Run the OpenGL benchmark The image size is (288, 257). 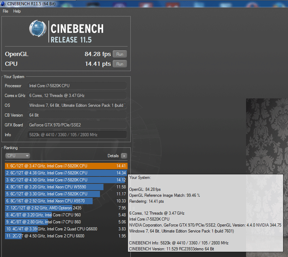click(x=120, y=54)
